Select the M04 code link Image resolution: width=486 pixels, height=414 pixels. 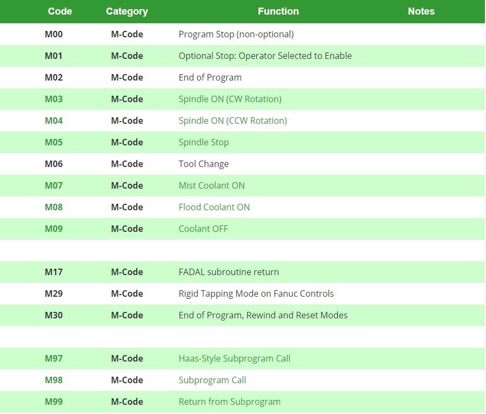[54, 121]
